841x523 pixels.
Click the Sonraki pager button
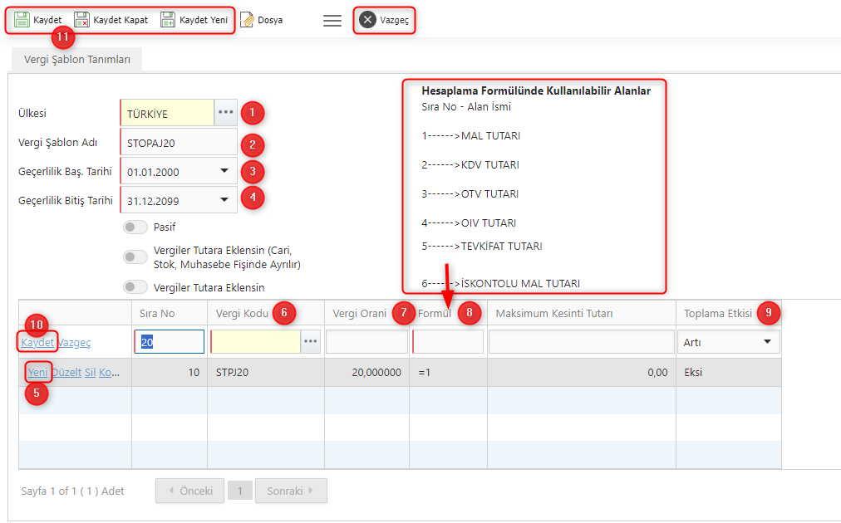tap(291, 491)
